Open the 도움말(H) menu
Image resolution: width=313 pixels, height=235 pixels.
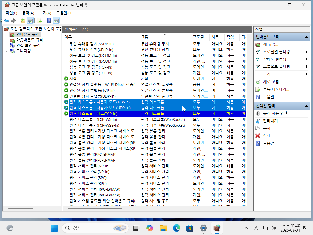pos(64,13)
